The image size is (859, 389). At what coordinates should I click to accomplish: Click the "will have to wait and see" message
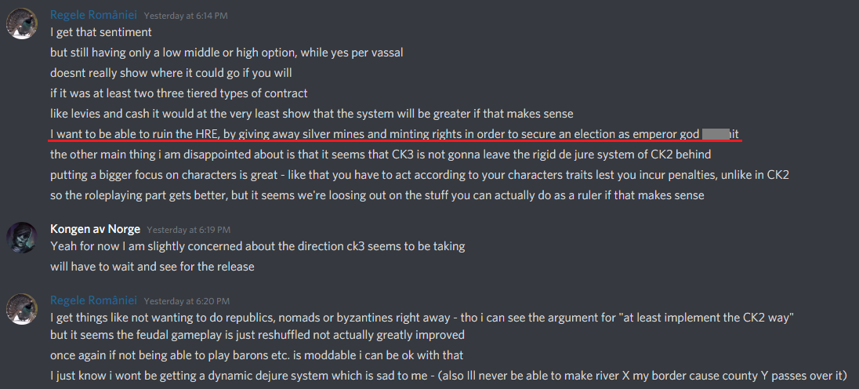[152, 267]
